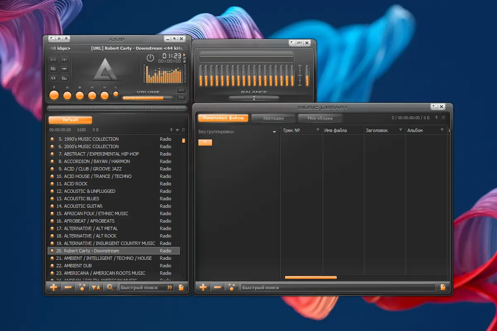The image size is (497, 331).
Task: Open the audio converter folders icon
Action: pyautogui.click(x=53, y=69)
